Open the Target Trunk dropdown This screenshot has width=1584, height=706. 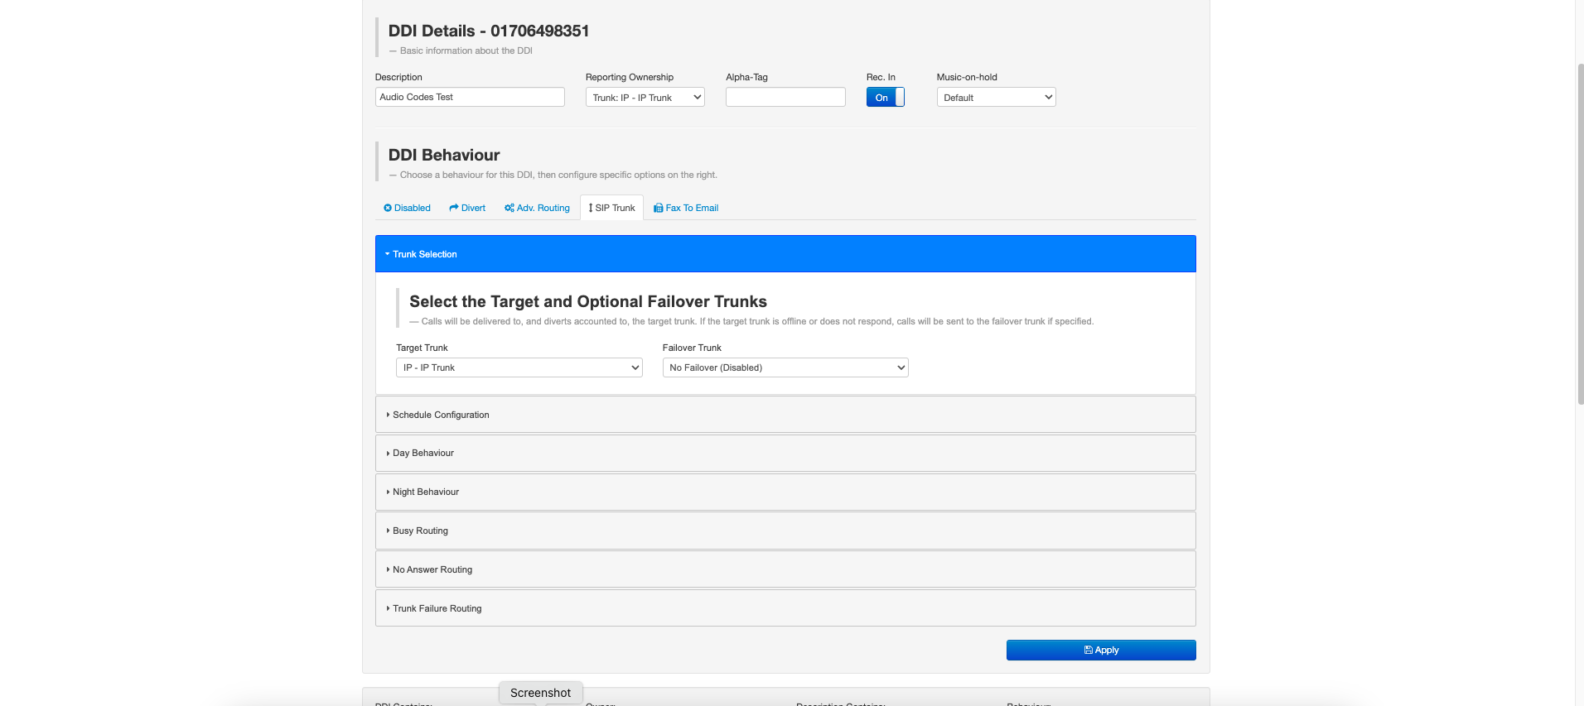519,367
